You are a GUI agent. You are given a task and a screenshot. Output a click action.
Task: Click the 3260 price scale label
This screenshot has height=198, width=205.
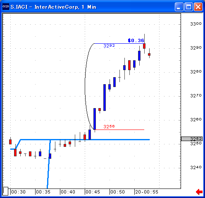[196, 120]
